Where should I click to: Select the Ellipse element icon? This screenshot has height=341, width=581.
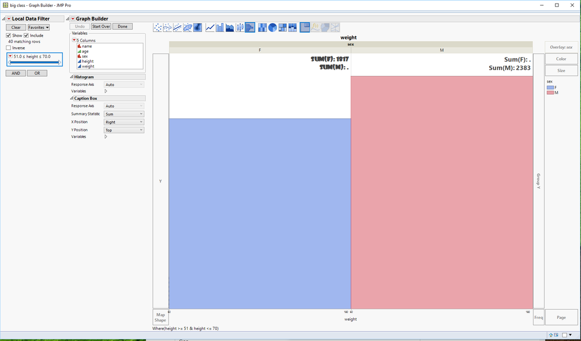click(x=187, y=27)
